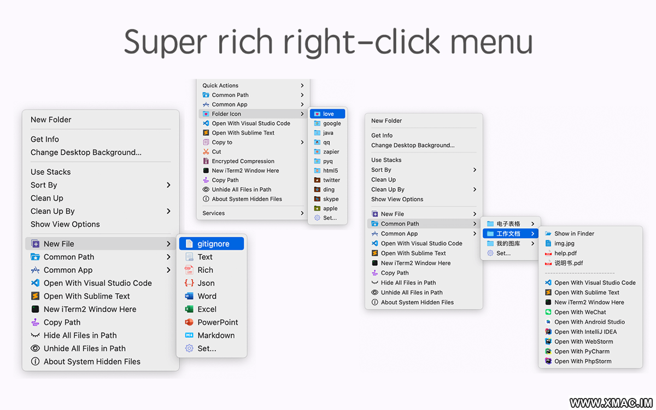Select the Open With PyCharm icon
This screenshot has height=410, width=656.
(x=548, y=352)
